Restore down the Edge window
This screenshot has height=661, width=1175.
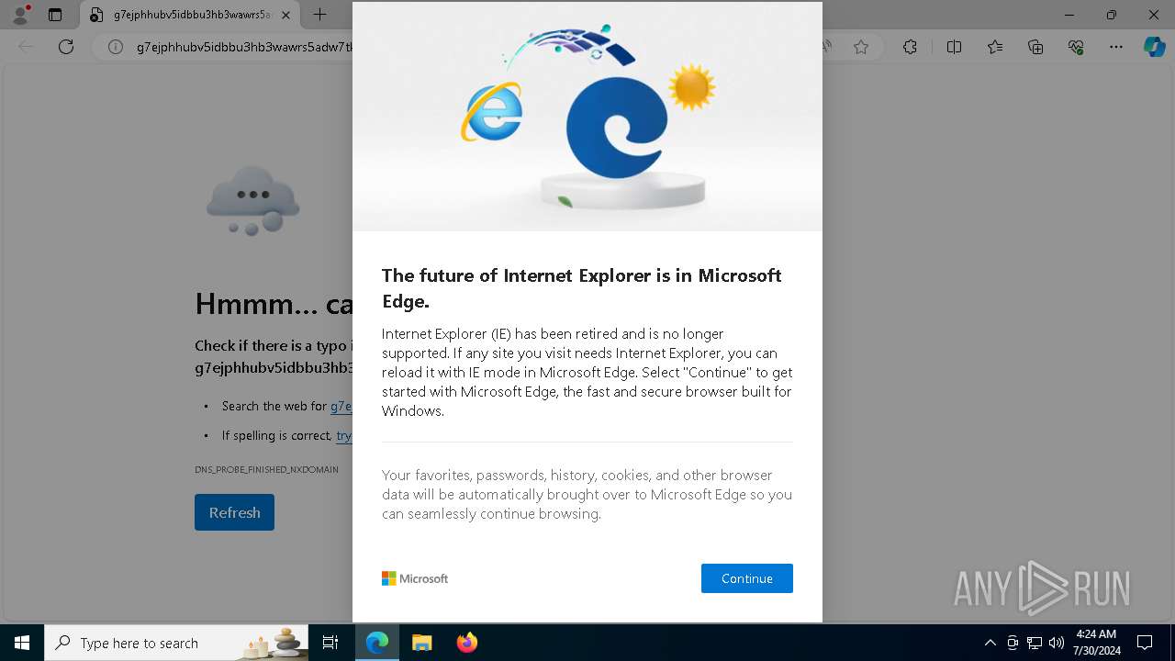(x=1112, y=15)
